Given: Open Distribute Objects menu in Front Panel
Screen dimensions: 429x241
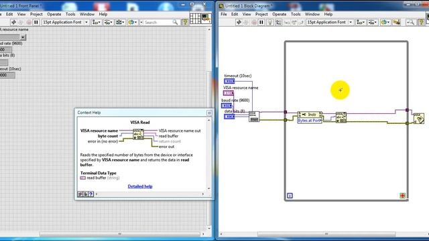Looking at the screenshot, I should pos(109,22).
